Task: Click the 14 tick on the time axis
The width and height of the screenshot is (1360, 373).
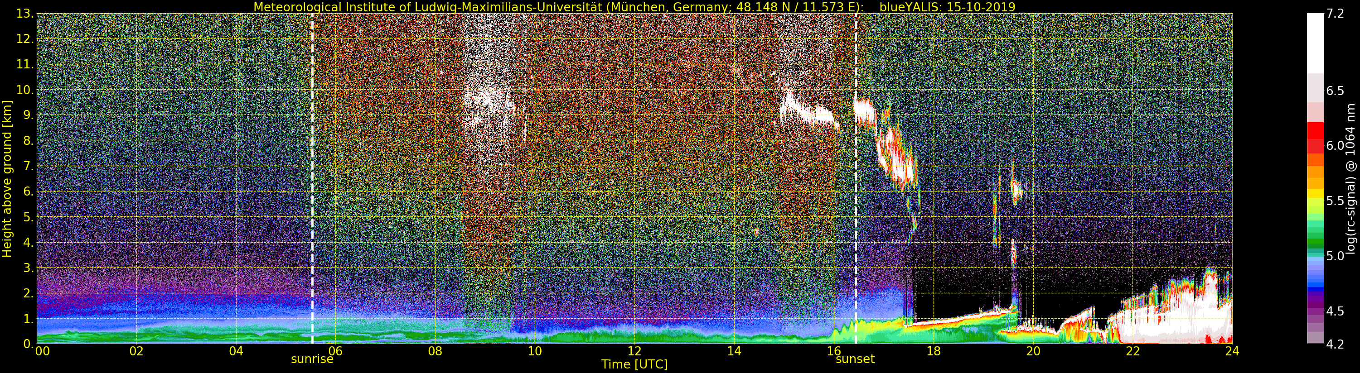Action: (734, 351)
